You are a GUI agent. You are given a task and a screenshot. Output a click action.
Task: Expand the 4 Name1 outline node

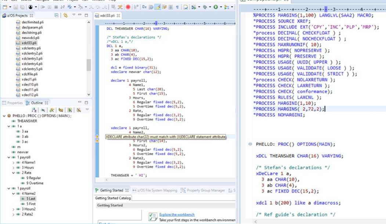(x=14, y=162)
